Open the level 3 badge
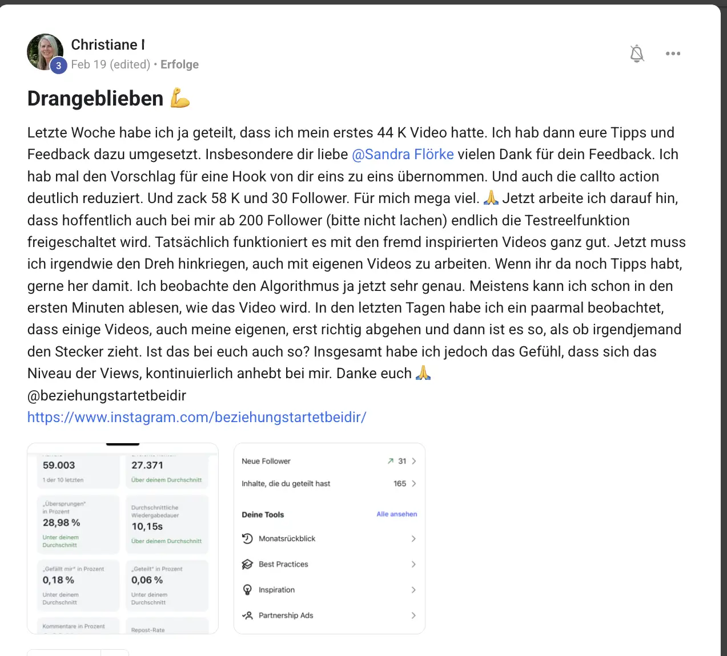Screen dimensions: 727x656 58,66
